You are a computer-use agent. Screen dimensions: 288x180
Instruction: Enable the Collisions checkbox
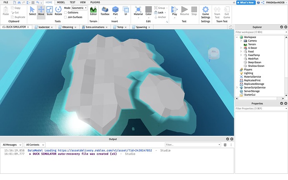66,13
